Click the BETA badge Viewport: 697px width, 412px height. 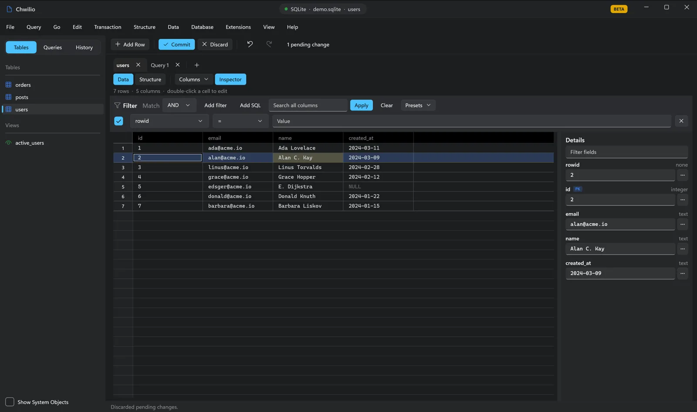tap(619, 9)
